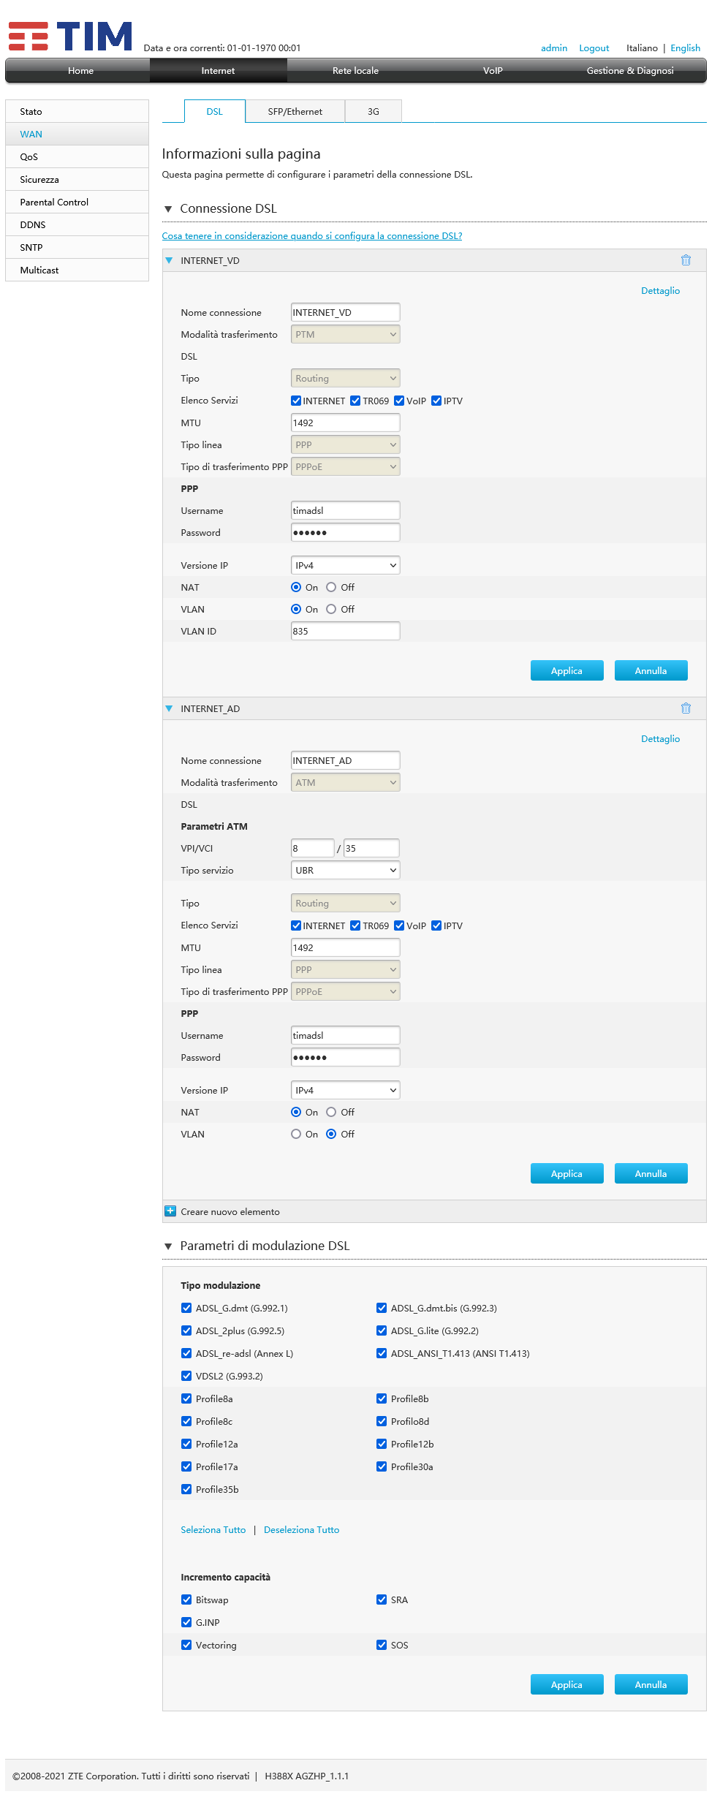The image size is (720, 1802).
Task: Collapse INTERNET_VD section using blue triangle
Action: tap(170, 260)
